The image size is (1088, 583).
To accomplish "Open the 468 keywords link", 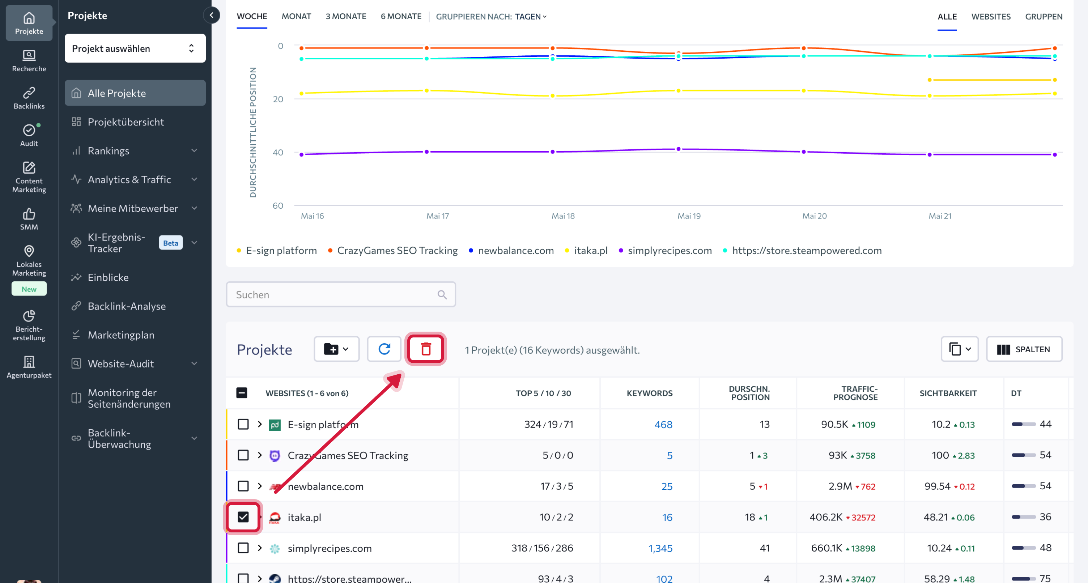I will pyautogui.click(x=663, y=425).
